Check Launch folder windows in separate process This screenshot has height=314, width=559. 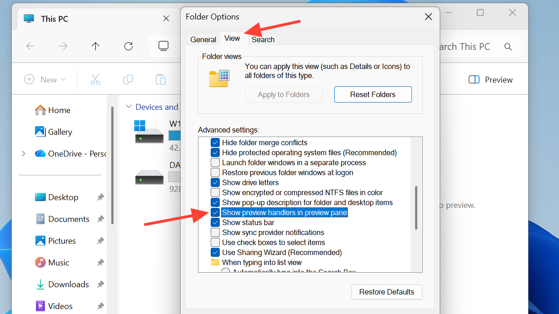[x=215, y=162]
